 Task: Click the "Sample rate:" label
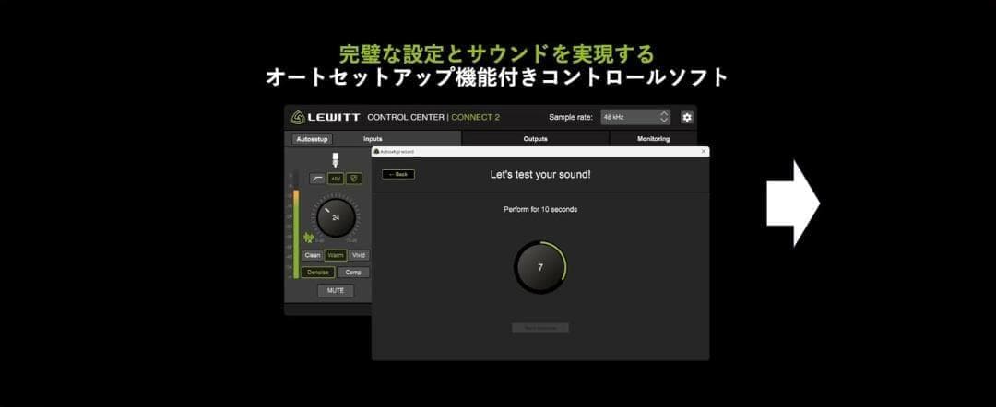coord(571,117)
